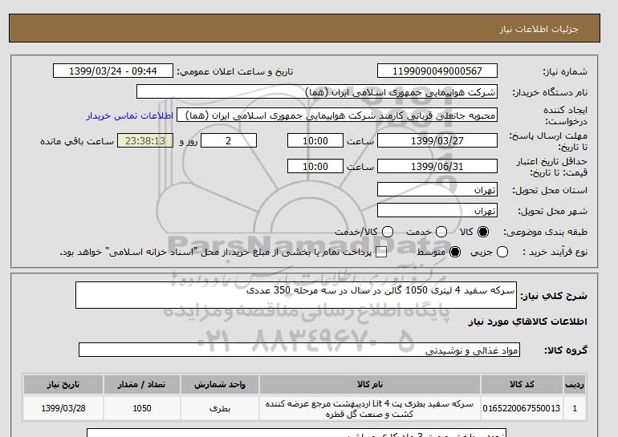Screen dimensions: 618x437
Task: Select the متوسط purchase type radio
Action: coord(455,252)
